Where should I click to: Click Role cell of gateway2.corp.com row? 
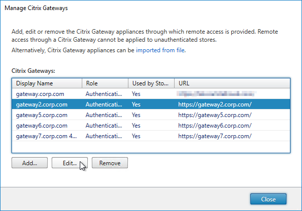coord(104,104)
